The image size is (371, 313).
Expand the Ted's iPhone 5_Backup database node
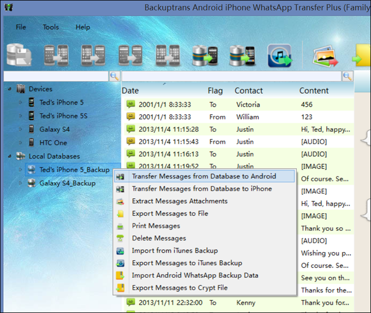[20, 169]
